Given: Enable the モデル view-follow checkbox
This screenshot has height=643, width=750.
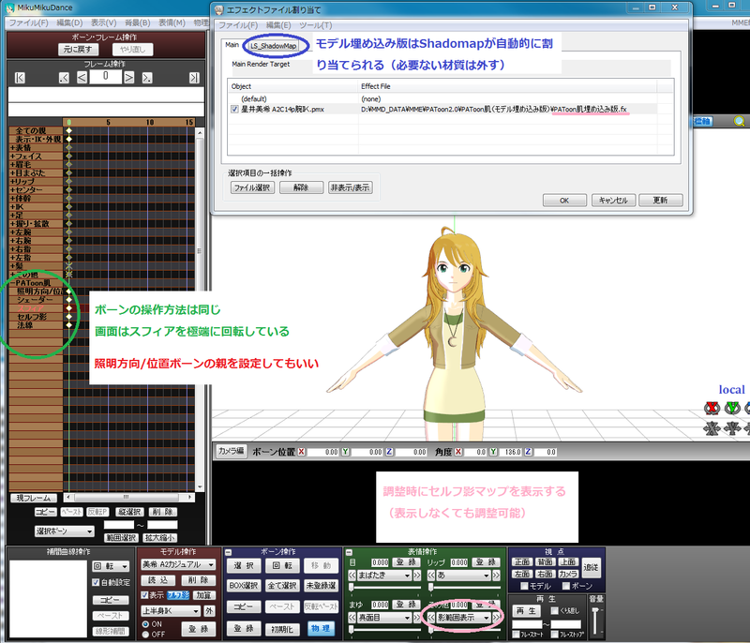Looking at the screenshot, I should click(x=524, y=586).
